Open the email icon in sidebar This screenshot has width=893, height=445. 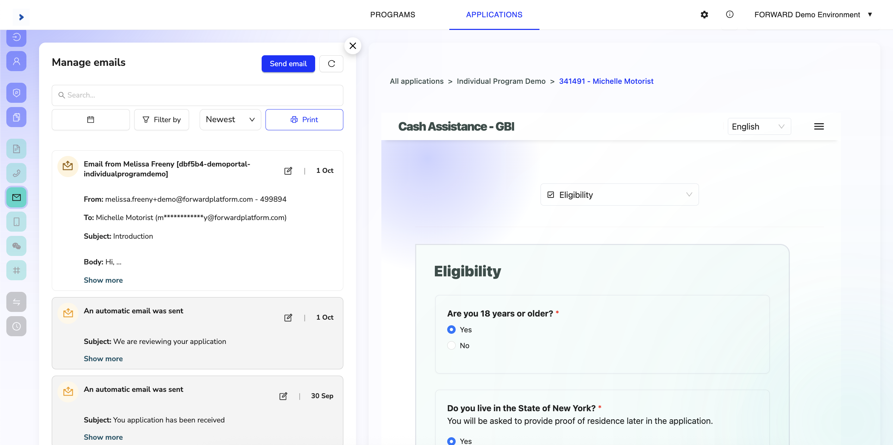click(x=17, y=198)
